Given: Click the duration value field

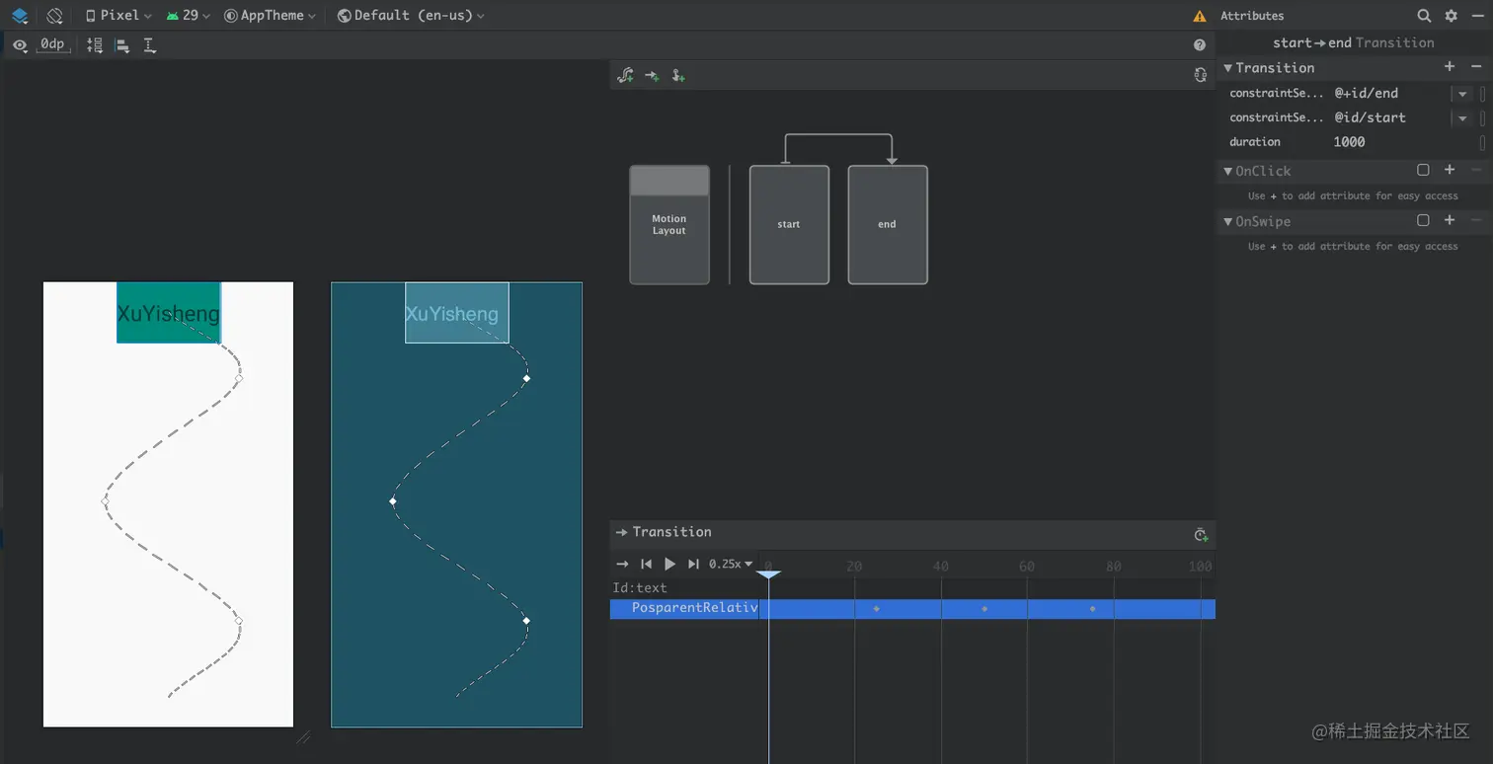Looking at the screenshot, I should pyautogui.click(x=1402, y=142).
